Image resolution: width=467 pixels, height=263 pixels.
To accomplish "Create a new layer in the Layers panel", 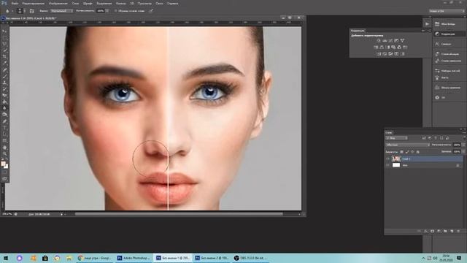I will tap(452, 231).
